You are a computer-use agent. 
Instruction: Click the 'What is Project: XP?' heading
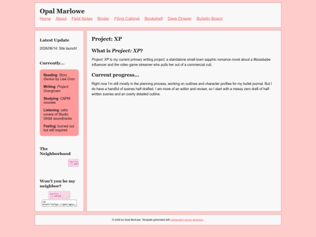coord(117,50)
